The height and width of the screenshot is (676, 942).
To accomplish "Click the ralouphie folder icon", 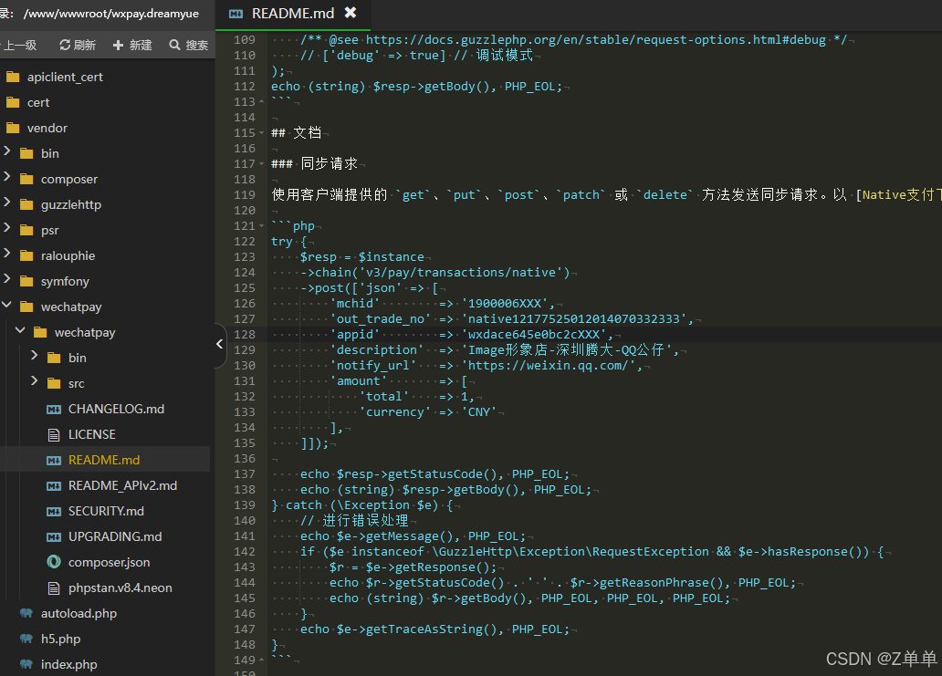I will [26, 255].
